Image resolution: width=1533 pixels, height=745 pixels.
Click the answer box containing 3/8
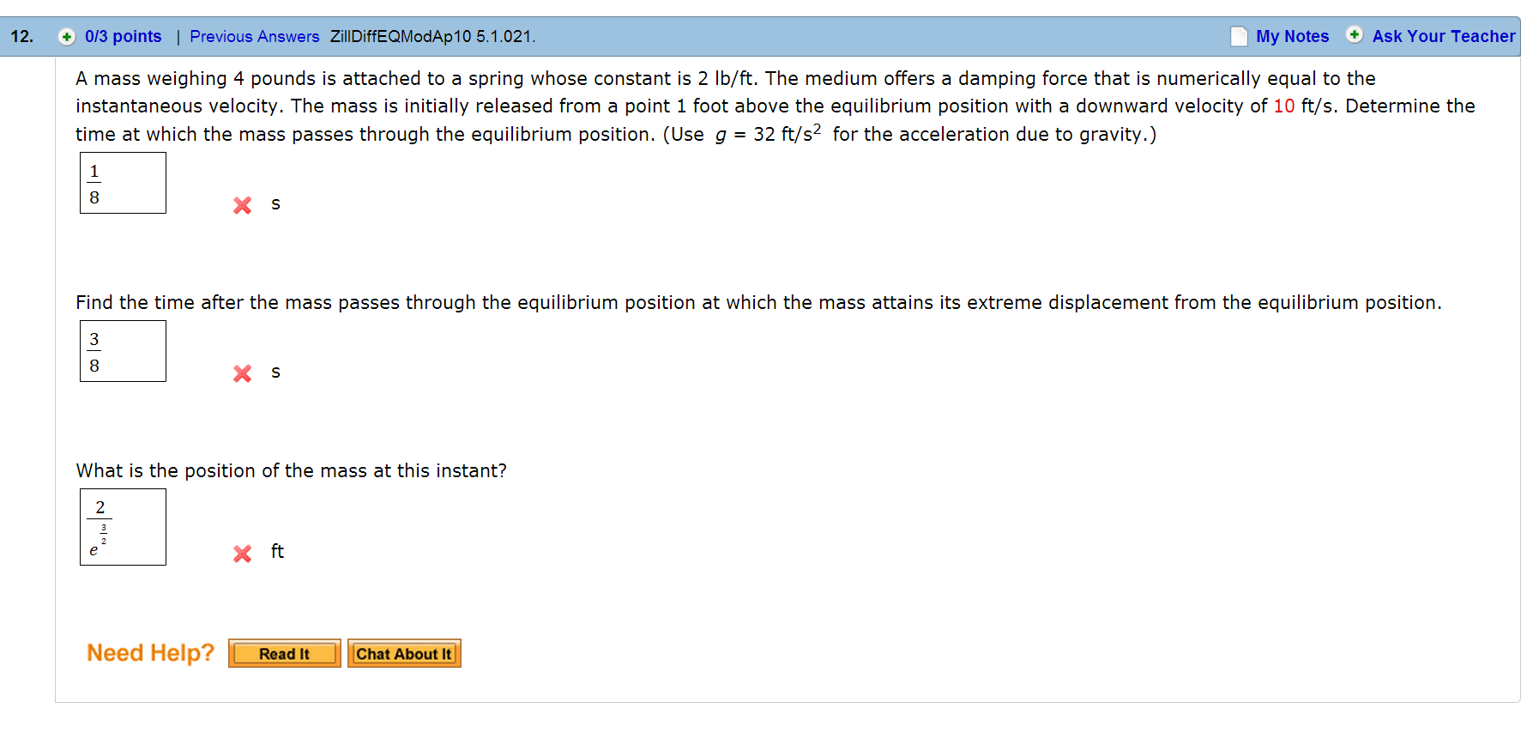click(x=123, y=351)
